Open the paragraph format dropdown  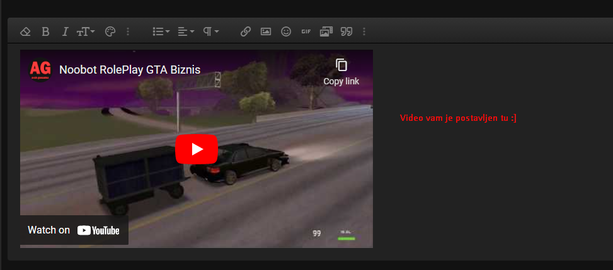click(211, 31)
